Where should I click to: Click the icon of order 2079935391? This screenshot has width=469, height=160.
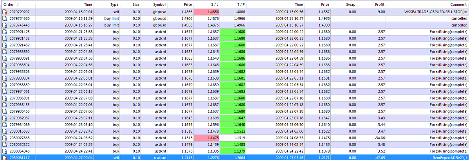tap(4, 98)
